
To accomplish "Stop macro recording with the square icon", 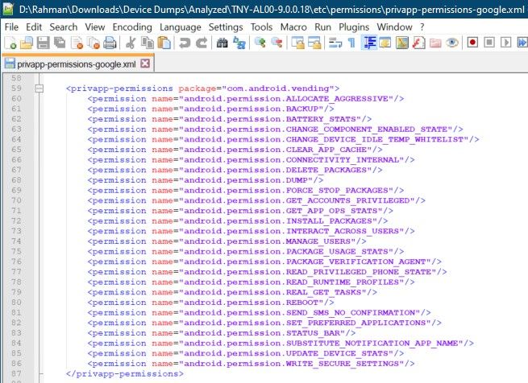I will [x=489, y=43].
